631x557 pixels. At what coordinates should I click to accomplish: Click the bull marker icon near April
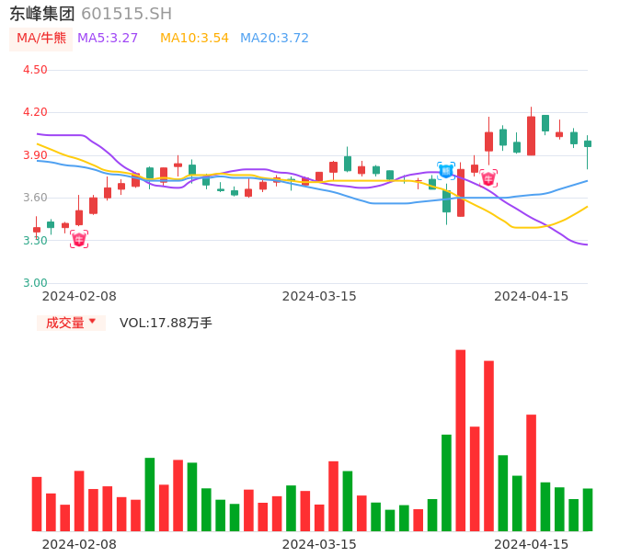coord(488,178)
